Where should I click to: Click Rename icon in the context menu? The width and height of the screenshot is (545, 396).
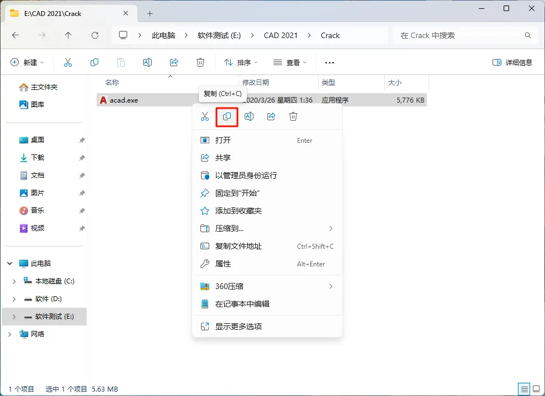pyautogui.click(x=249, y=116)
